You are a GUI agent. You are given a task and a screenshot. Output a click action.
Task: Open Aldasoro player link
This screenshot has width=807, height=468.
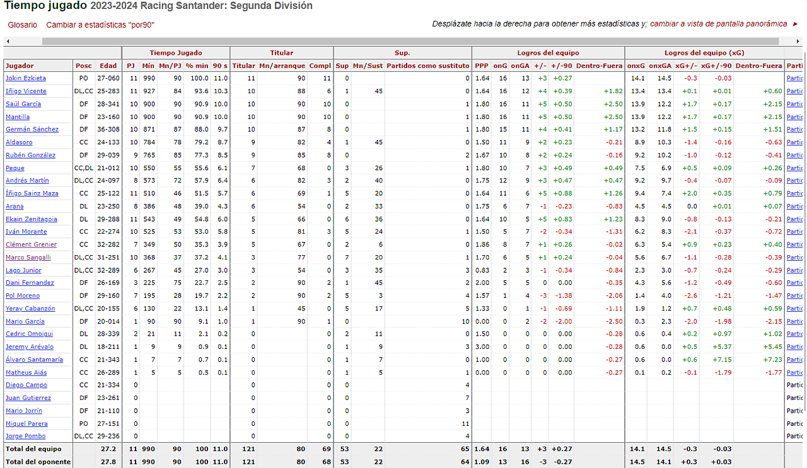click(x=19, y=142)
